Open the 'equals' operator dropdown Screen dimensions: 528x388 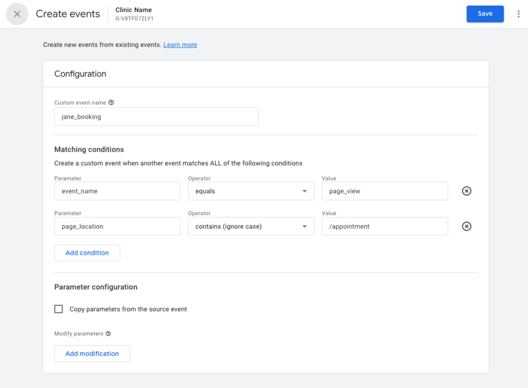pyautogui.click(x=251, y=191)
